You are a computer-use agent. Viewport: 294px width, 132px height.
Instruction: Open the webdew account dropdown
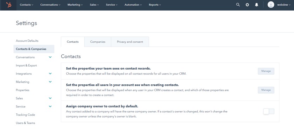[x=284, y=5]
